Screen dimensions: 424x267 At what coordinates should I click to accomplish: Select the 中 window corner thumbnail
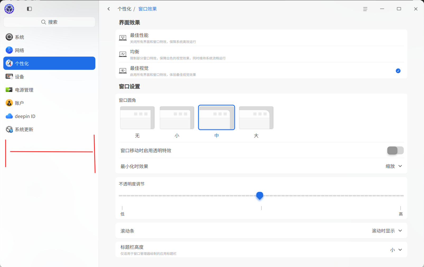[217, 118]
